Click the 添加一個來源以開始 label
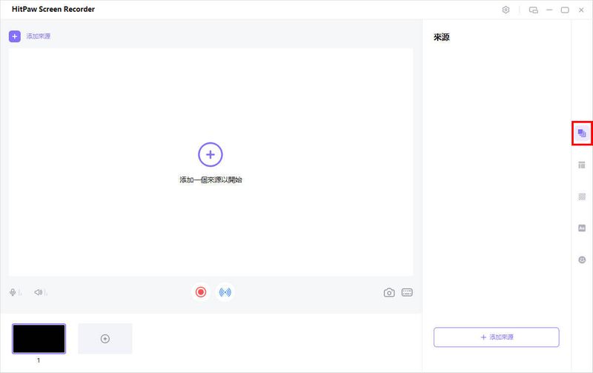Image resolution: width=593 pixels, height=373 pixels. (x=211, y=179)
